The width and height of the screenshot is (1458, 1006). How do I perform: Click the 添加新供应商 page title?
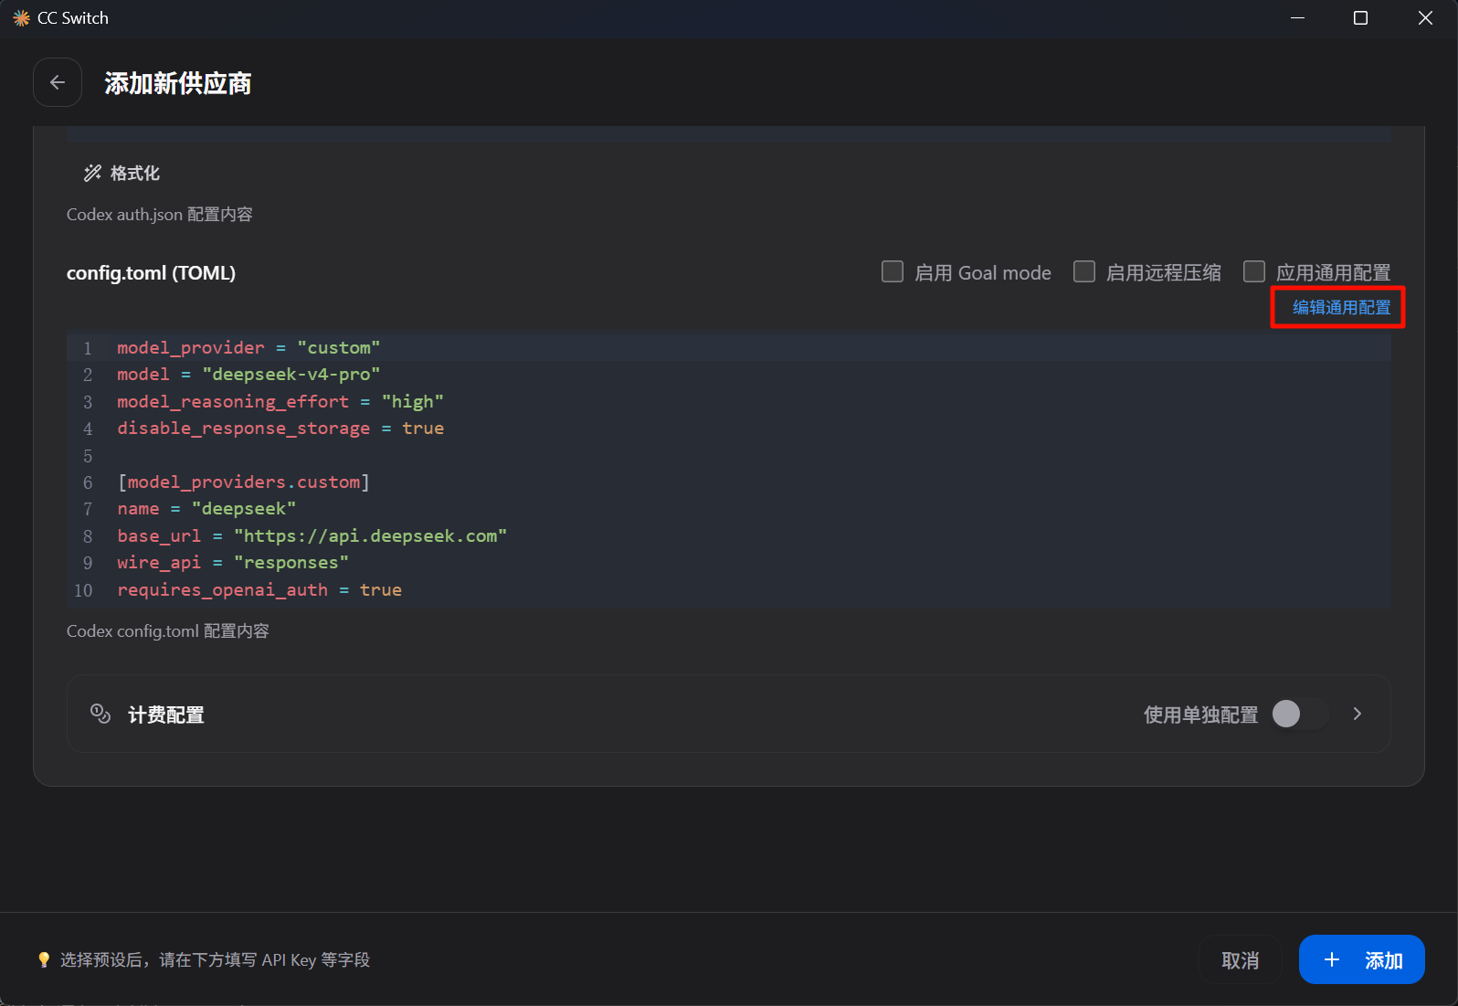pyautogui.click(x=178, y=83)
